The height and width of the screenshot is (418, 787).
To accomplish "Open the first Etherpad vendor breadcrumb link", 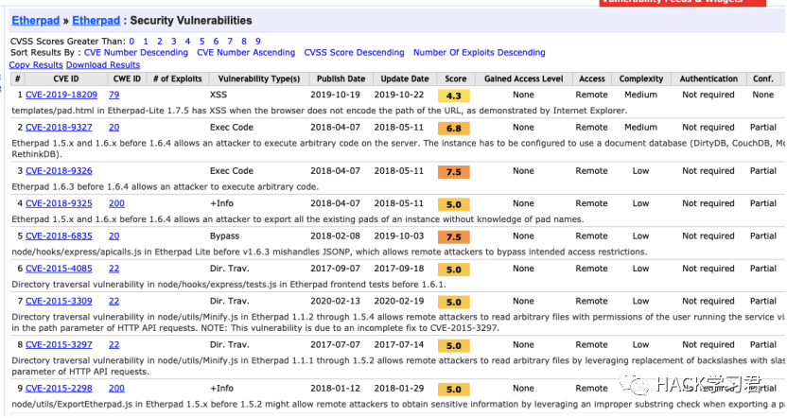I will click(x=36, y=21).
